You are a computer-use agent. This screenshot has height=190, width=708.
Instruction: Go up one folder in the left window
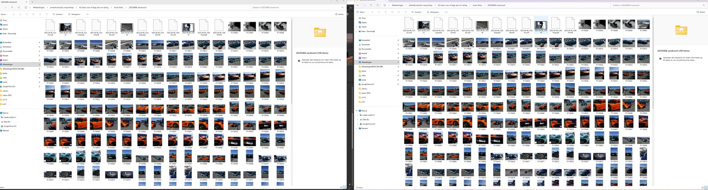click(12, 7)
